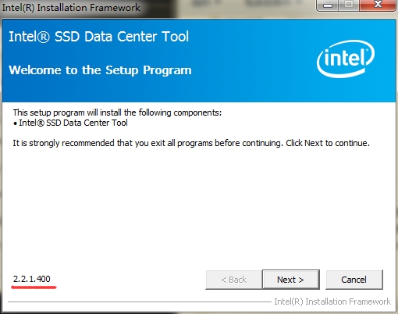Viewport: 398px width, 314px height.
Task: Click the Welcome to the Setup Program subtitle
Action: (x=100, y=70)
